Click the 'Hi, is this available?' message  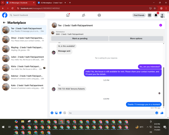[67, 46]
